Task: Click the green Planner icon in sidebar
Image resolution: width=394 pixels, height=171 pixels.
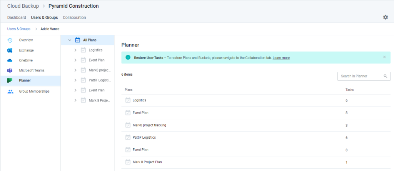Action: 10,81
